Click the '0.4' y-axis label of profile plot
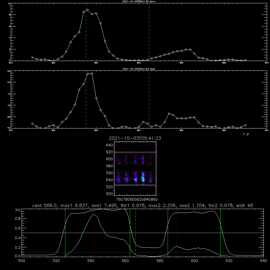 click(x=18, y=238)
